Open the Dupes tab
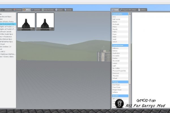 coord(59,10)
